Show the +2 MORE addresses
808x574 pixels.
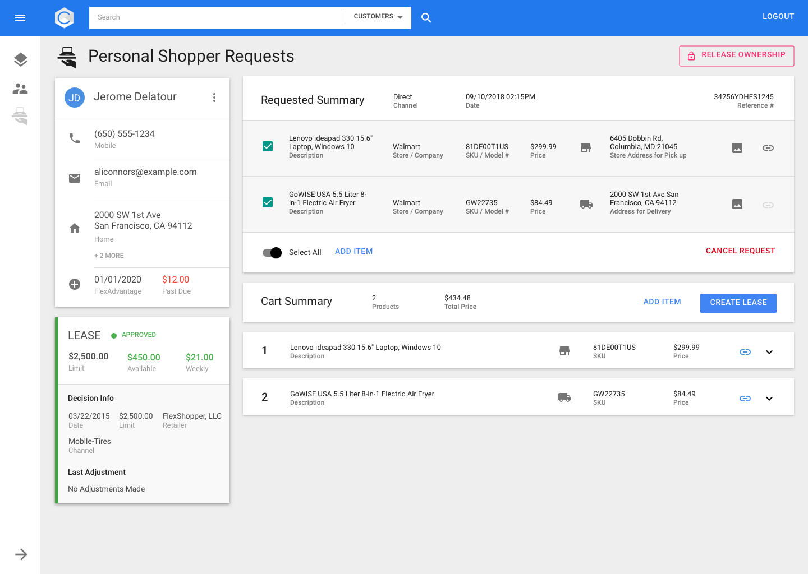tap(109, 256)
